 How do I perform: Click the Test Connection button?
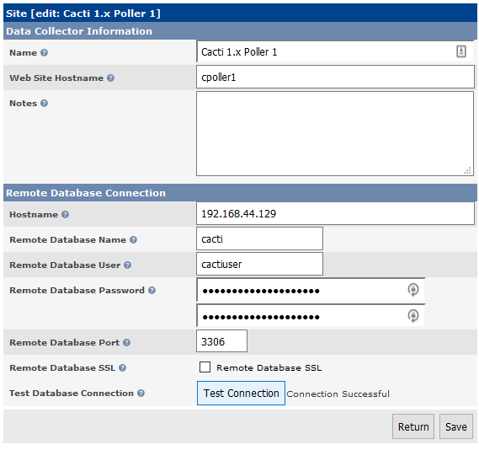[x=241, y=394]
